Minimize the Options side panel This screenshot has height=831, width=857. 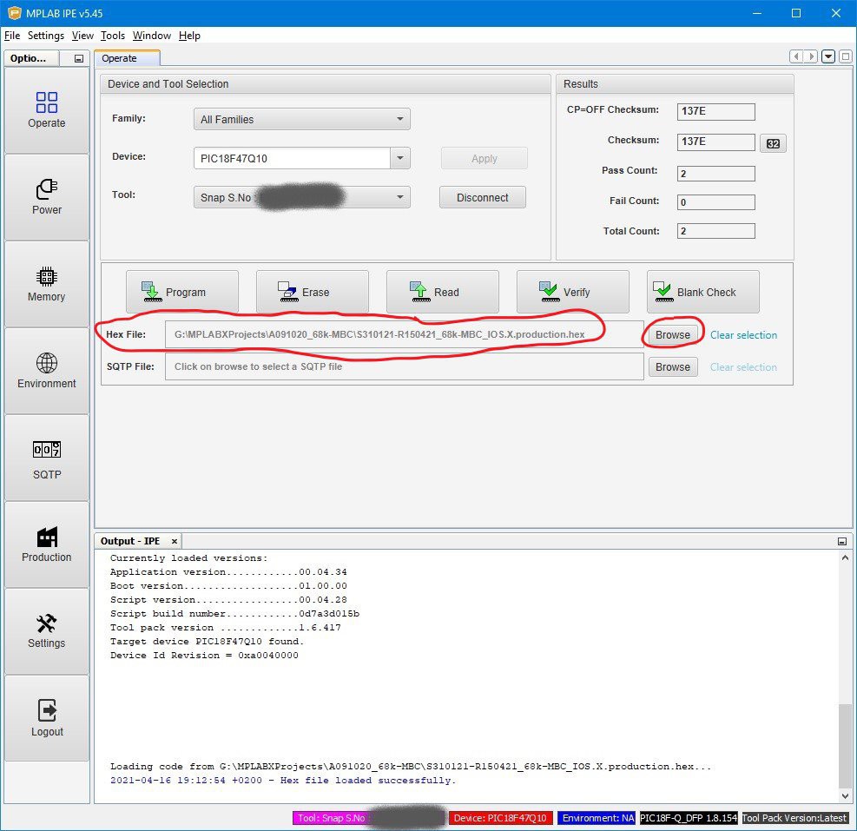click(79, 58)
